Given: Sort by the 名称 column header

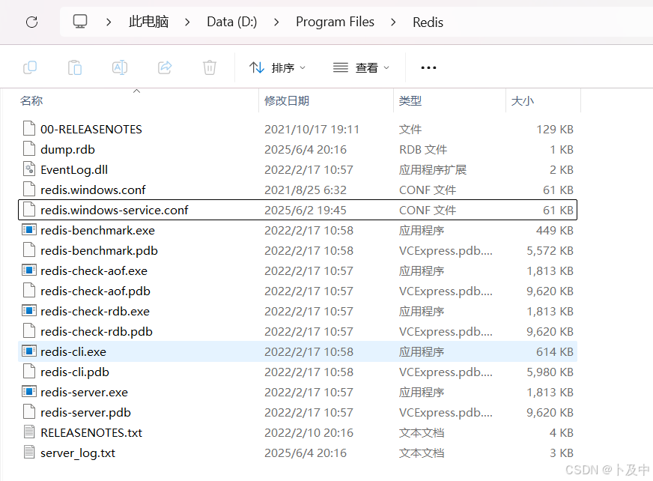Looking at the screenshot, I should (31, 101).
